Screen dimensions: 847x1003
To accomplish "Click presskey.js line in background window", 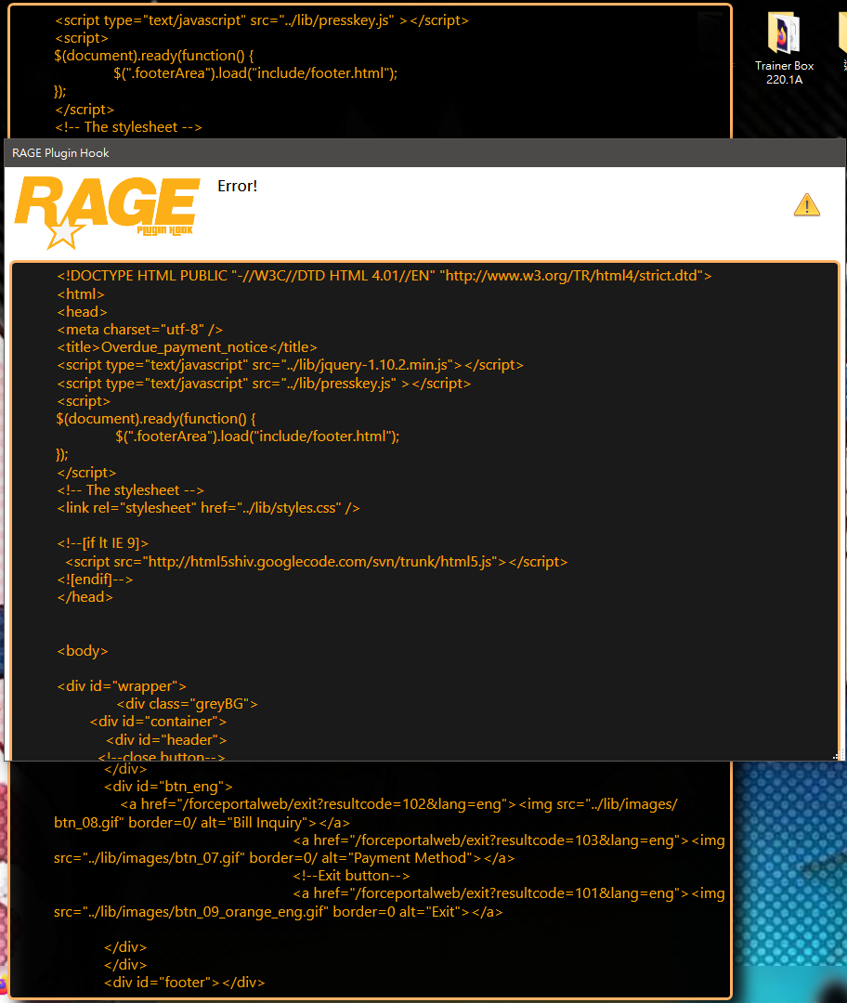I will point(262,20).
